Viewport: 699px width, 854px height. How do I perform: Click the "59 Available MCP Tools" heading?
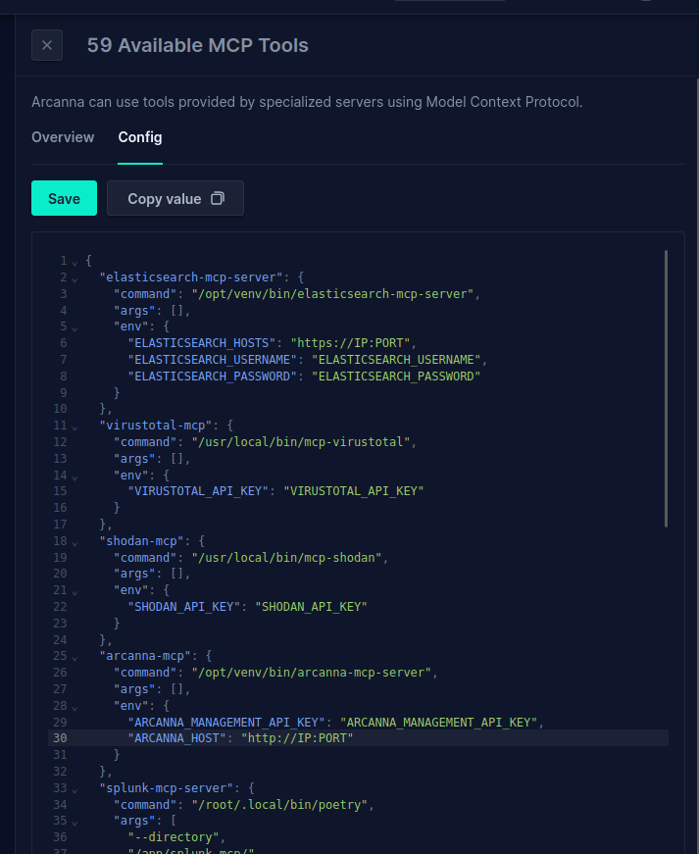point(198,45)
